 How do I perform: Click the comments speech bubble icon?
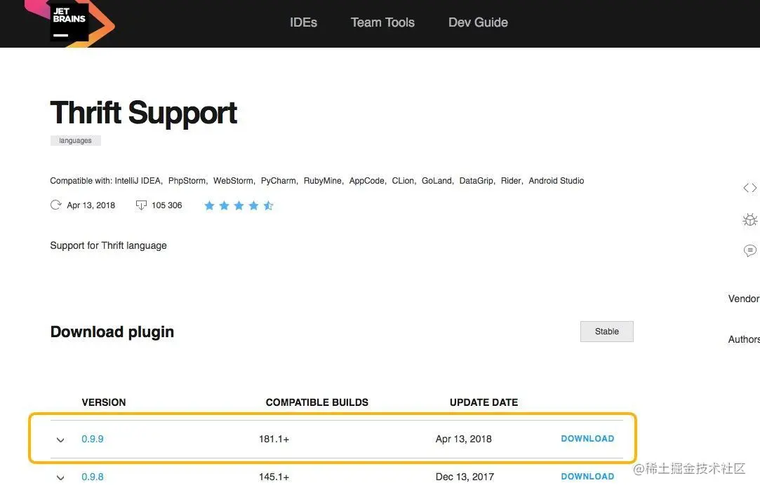[x=749, y=250]
